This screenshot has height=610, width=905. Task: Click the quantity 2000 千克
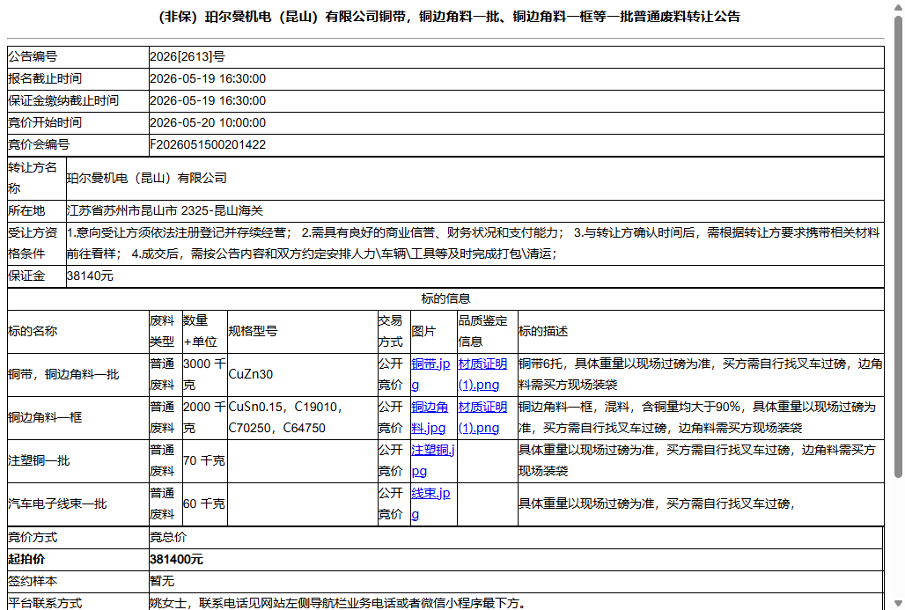pos(204,417)
